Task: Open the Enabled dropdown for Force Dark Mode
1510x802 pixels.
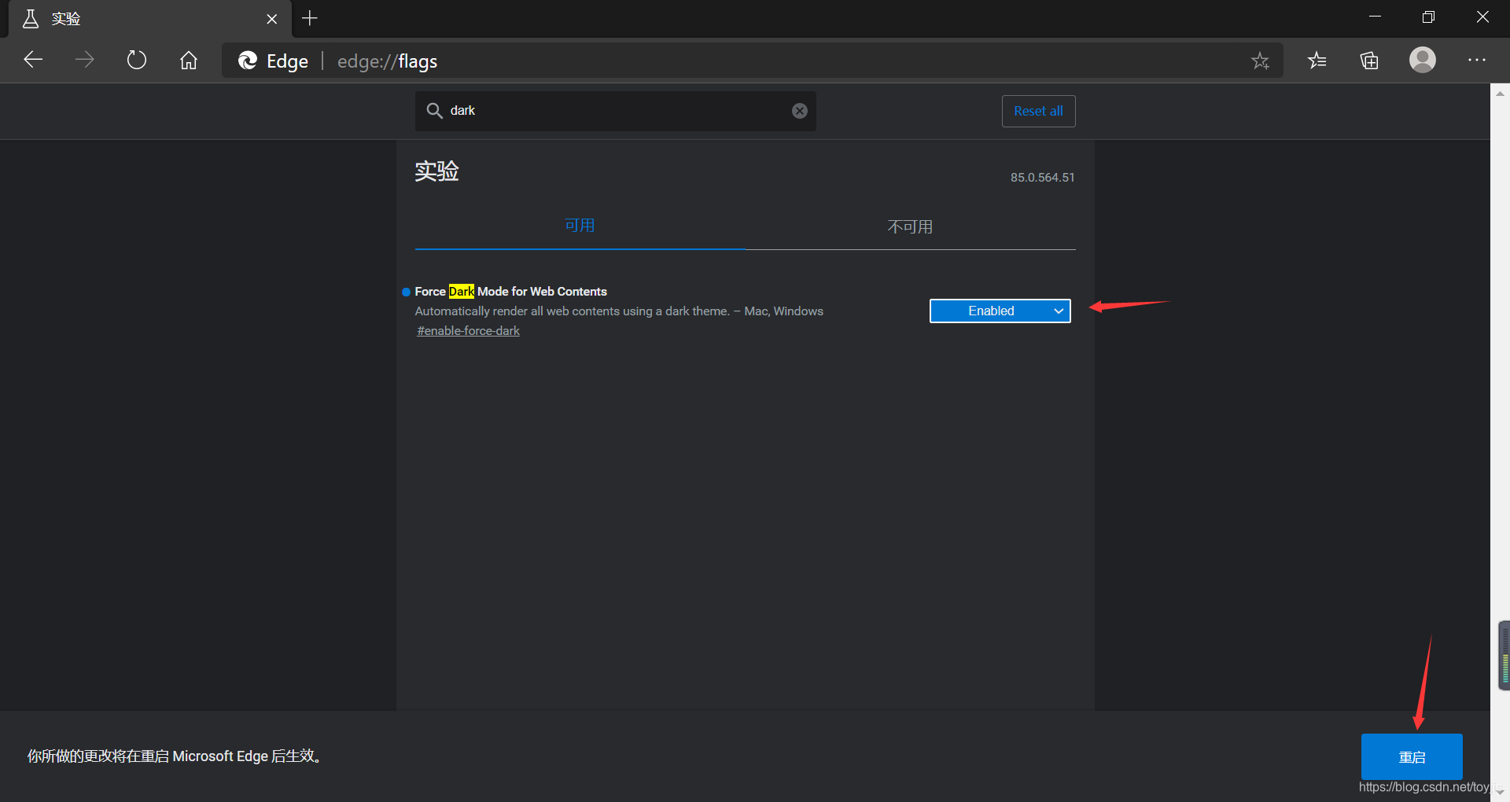Action: coord(1000,311)
